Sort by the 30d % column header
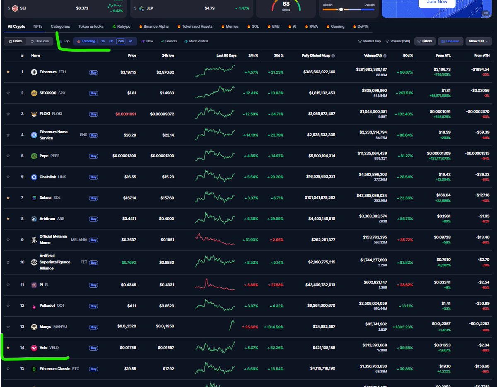Viewport: 497px width, 387px height. pos(279,55)
